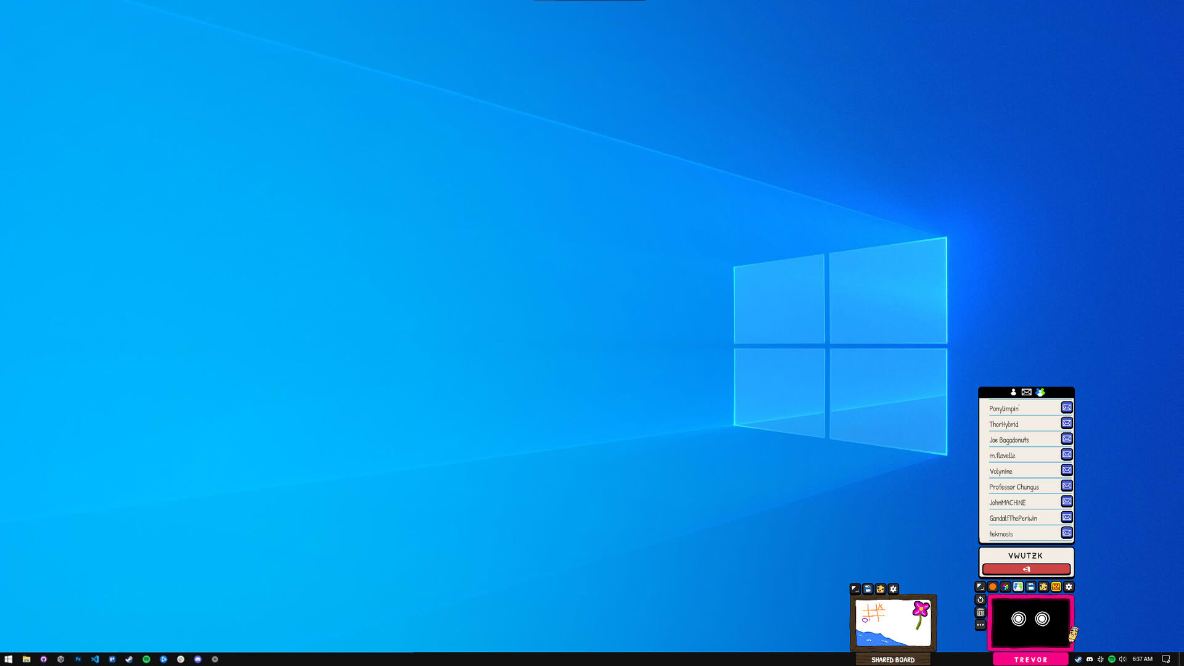The height and width of the screenshot is (666, 1184).
Task: Open the rainbow color wheel picker
Action: click(1006, 587)
